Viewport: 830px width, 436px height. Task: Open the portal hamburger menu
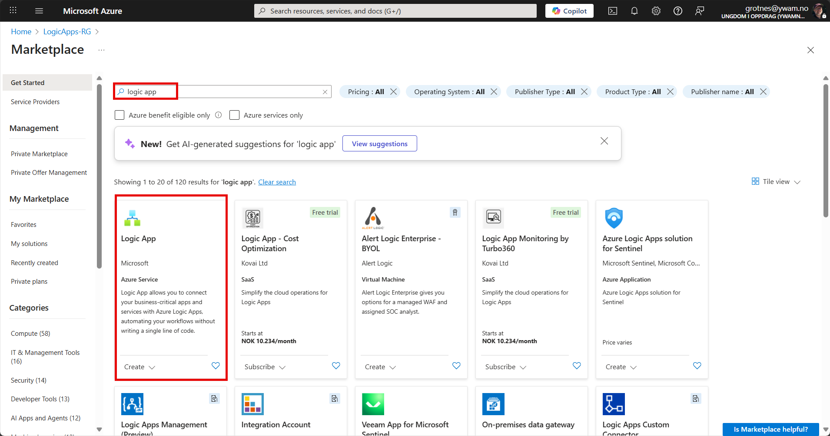39,11
